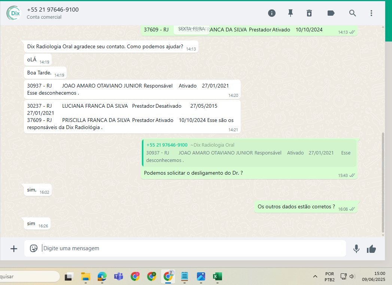Click quoted reply from +55 21 97646-9100

click(249, 153)
